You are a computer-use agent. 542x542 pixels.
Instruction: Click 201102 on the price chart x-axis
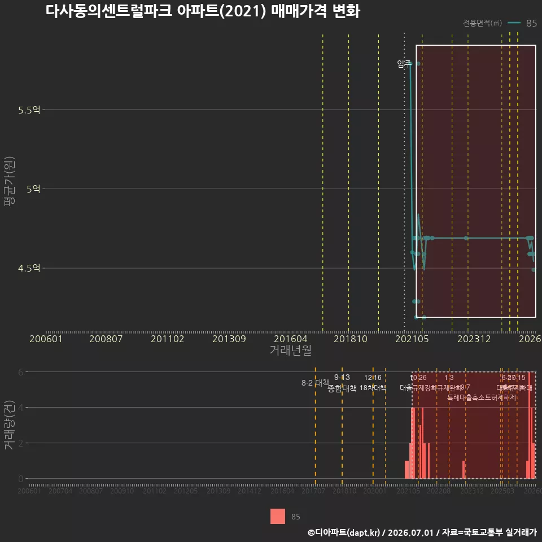[167, 339]
